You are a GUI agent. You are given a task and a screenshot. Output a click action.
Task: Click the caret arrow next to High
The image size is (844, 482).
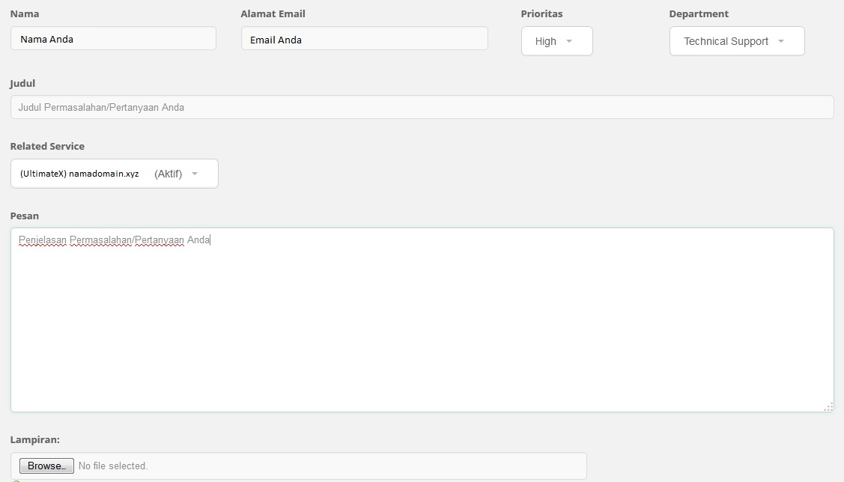coord(569,41)
